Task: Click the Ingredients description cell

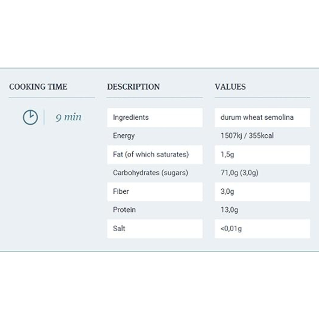Action: (154, 118)
